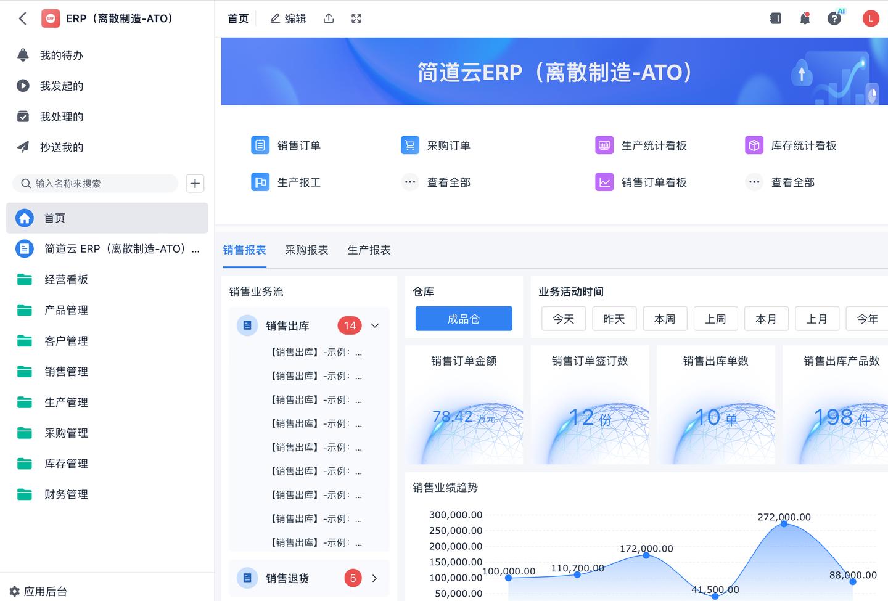This screenshot has height=601, width=888.
Task: Open 应用后台 gear settings
Action: (x=39, y=591)
